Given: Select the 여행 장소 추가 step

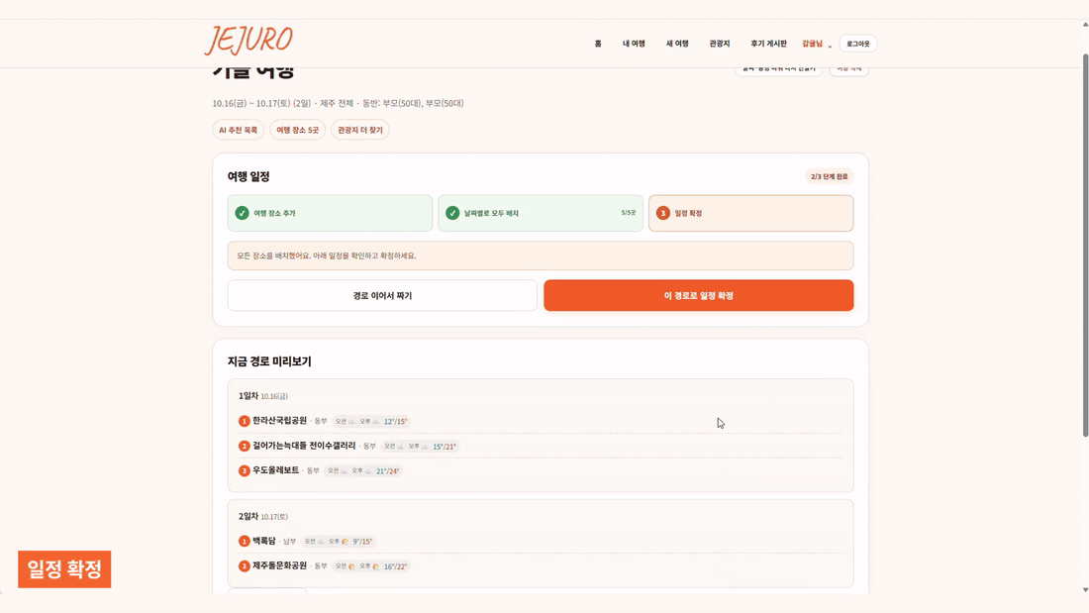Looking at the screenshot, I should 330,213.
